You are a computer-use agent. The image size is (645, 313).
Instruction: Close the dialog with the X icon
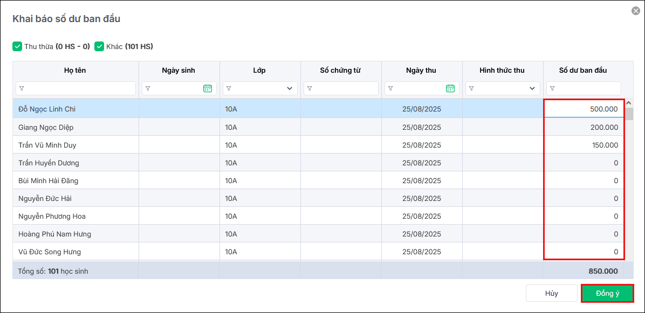(636, 11)
